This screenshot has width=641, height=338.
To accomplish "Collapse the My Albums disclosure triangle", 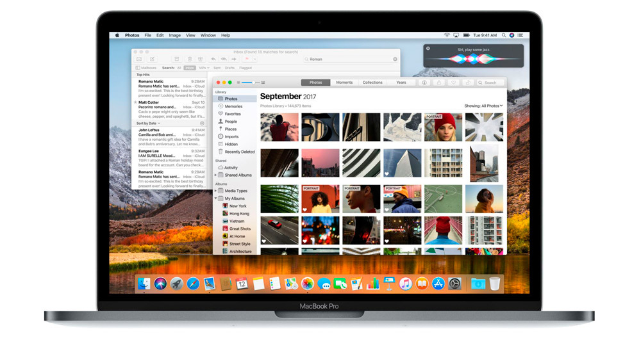I will (216, 198).
